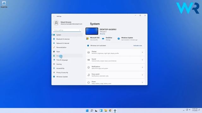Click the taskbar clock and date
This screenshot has width=202, height=113.
tap(195, 110)
